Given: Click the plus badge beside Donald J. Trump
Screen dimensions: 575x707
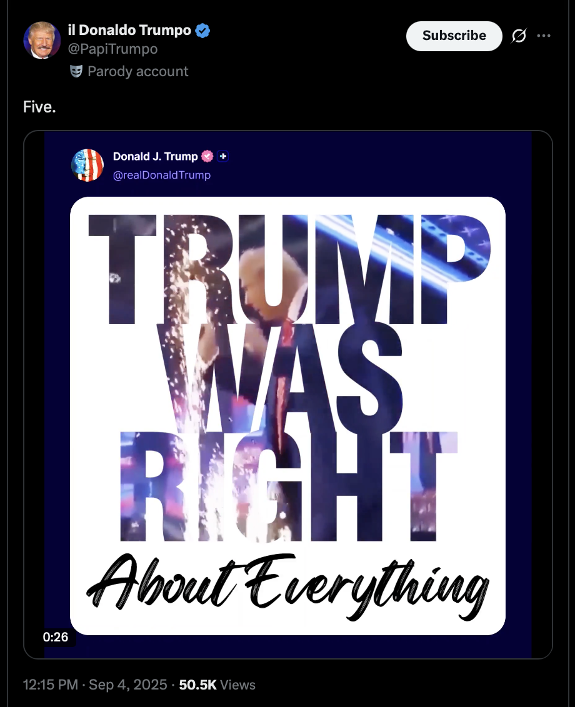Looking at the screenshot, I should 223,156.
